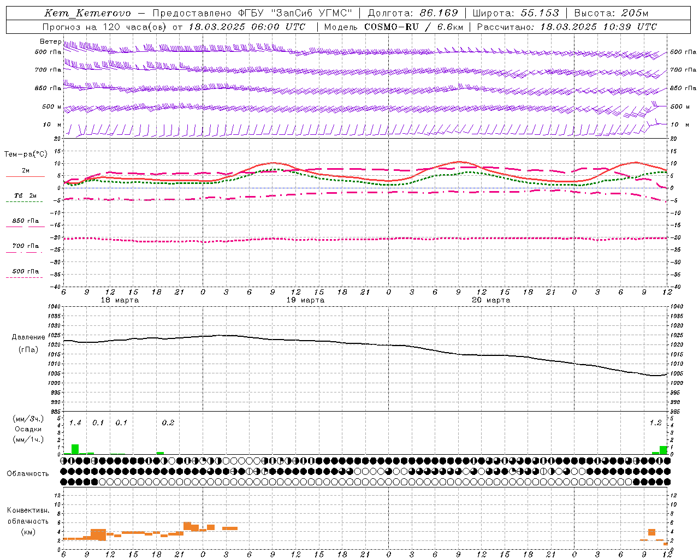Click the solid red line under '2м' legend
Image resolution: width=699 pixels, height=559 pixels.
(25, 176)
